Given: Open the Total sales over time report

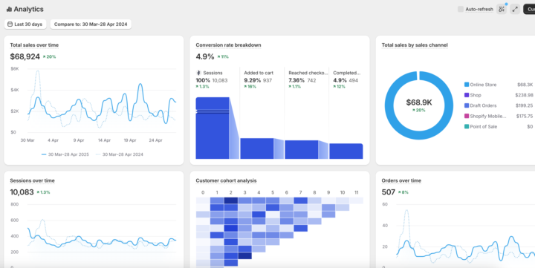Looking at the screenshot, I should (34, 45).
